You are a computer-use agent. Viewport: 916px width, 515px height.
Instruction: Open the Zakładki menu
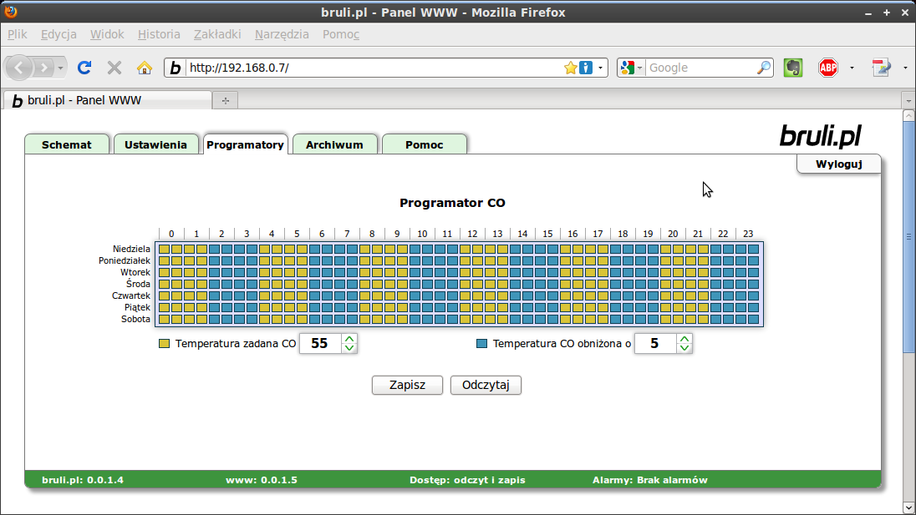pos(217,34)
